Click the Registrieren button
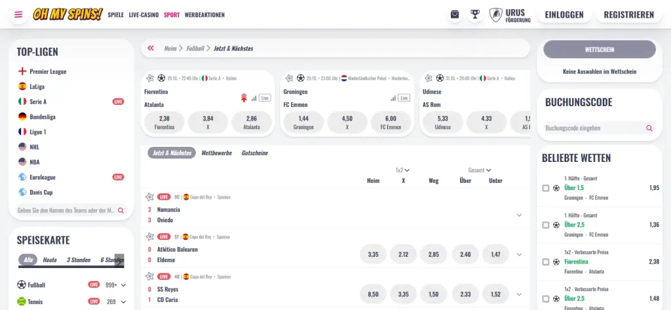Screen dimensions: 671x310 point(628,14)
